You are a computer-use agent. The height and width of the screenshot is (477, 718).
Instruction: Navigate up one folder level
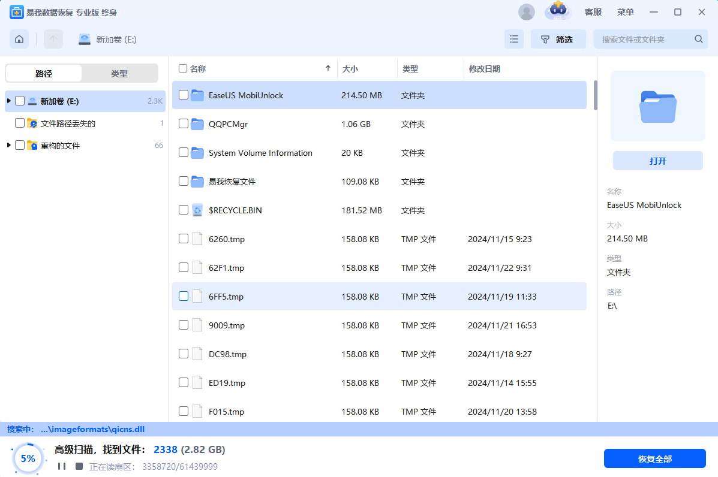pos(53,40)
